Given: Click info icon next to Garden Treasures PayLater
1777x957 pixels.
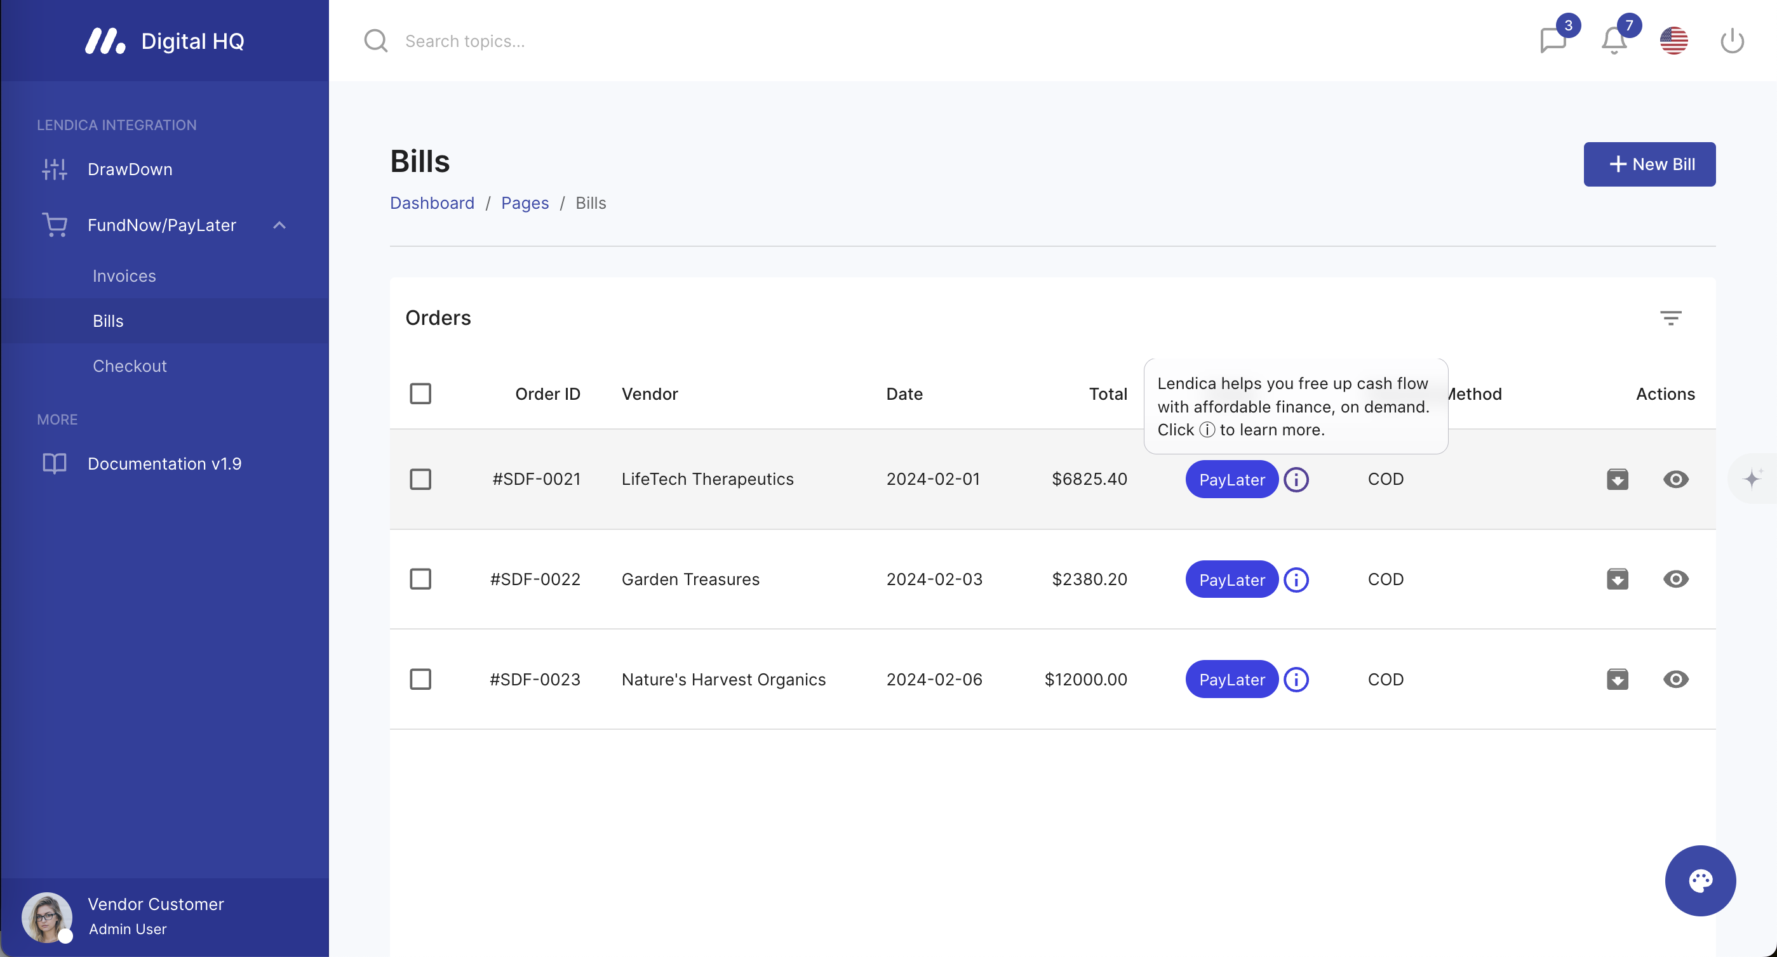Looking at the screenshot, I should click(1296, 580).
